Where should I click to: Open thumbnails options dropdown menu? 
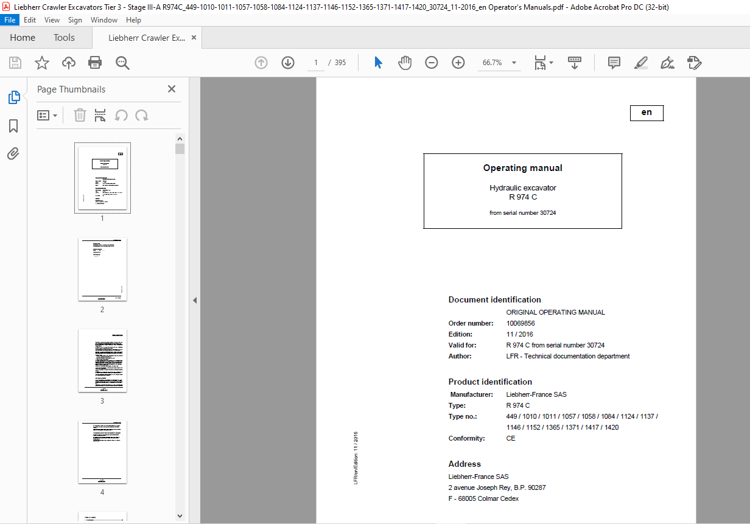(47, 116)
